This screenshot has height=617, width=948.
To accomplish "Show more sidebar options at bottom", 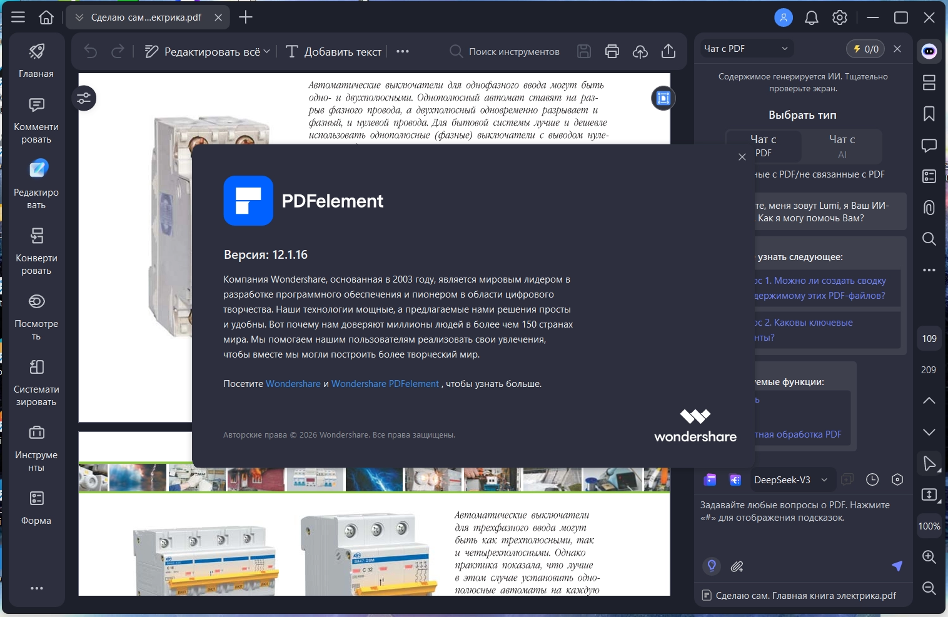I will (x=37, y=588).
